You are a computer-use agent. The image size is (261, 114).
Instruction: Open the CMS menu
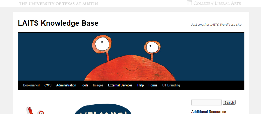(48, 85)
